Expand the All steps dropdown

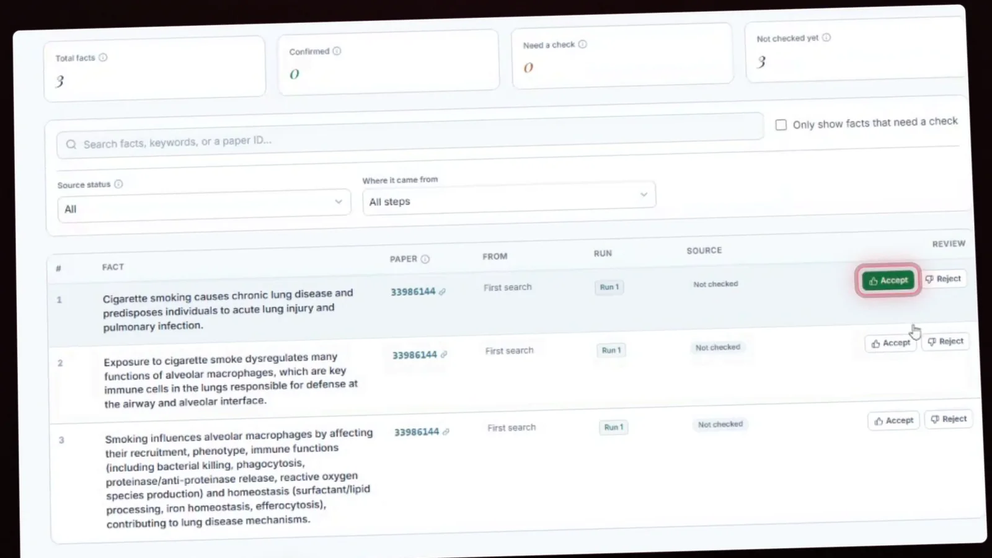tap(509, 198)
